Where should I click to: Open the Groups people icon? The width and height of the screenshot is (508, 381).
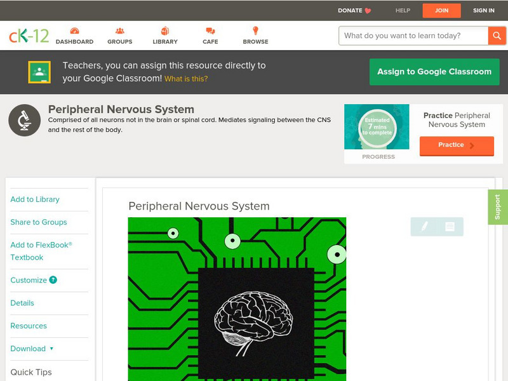coord(120,30)
